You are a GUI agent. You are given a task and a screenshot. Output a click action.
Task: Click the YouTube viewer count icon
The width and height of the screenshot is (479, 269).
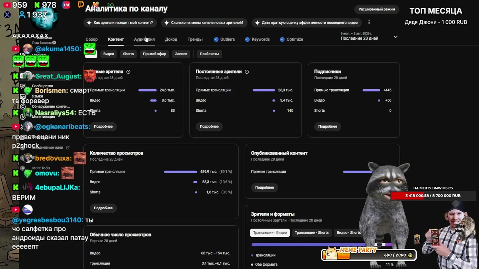click(x=6, y=5)
